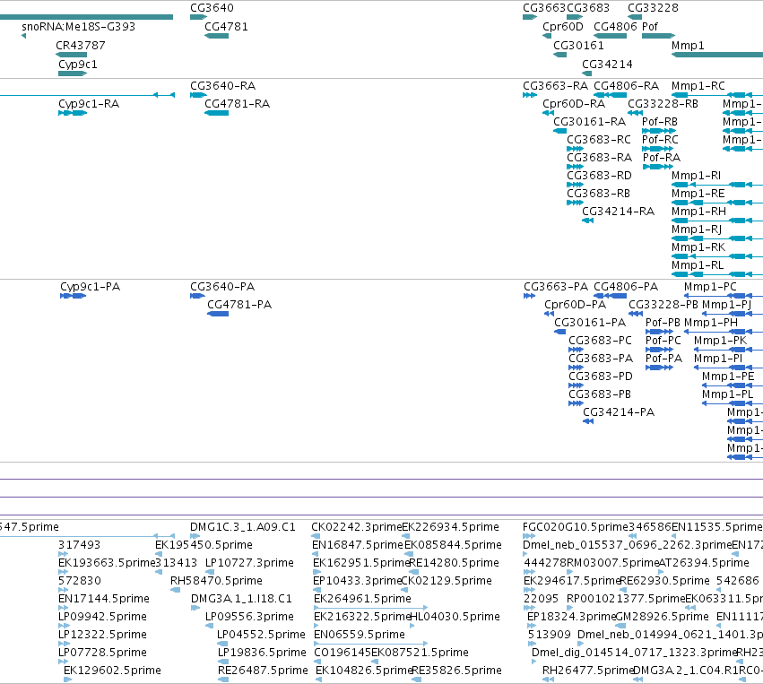Image resolution: width=763 pixels, height=684 pixels.
Task: Click EST FGC020G10.5prime label
Action: pos(576,527)
